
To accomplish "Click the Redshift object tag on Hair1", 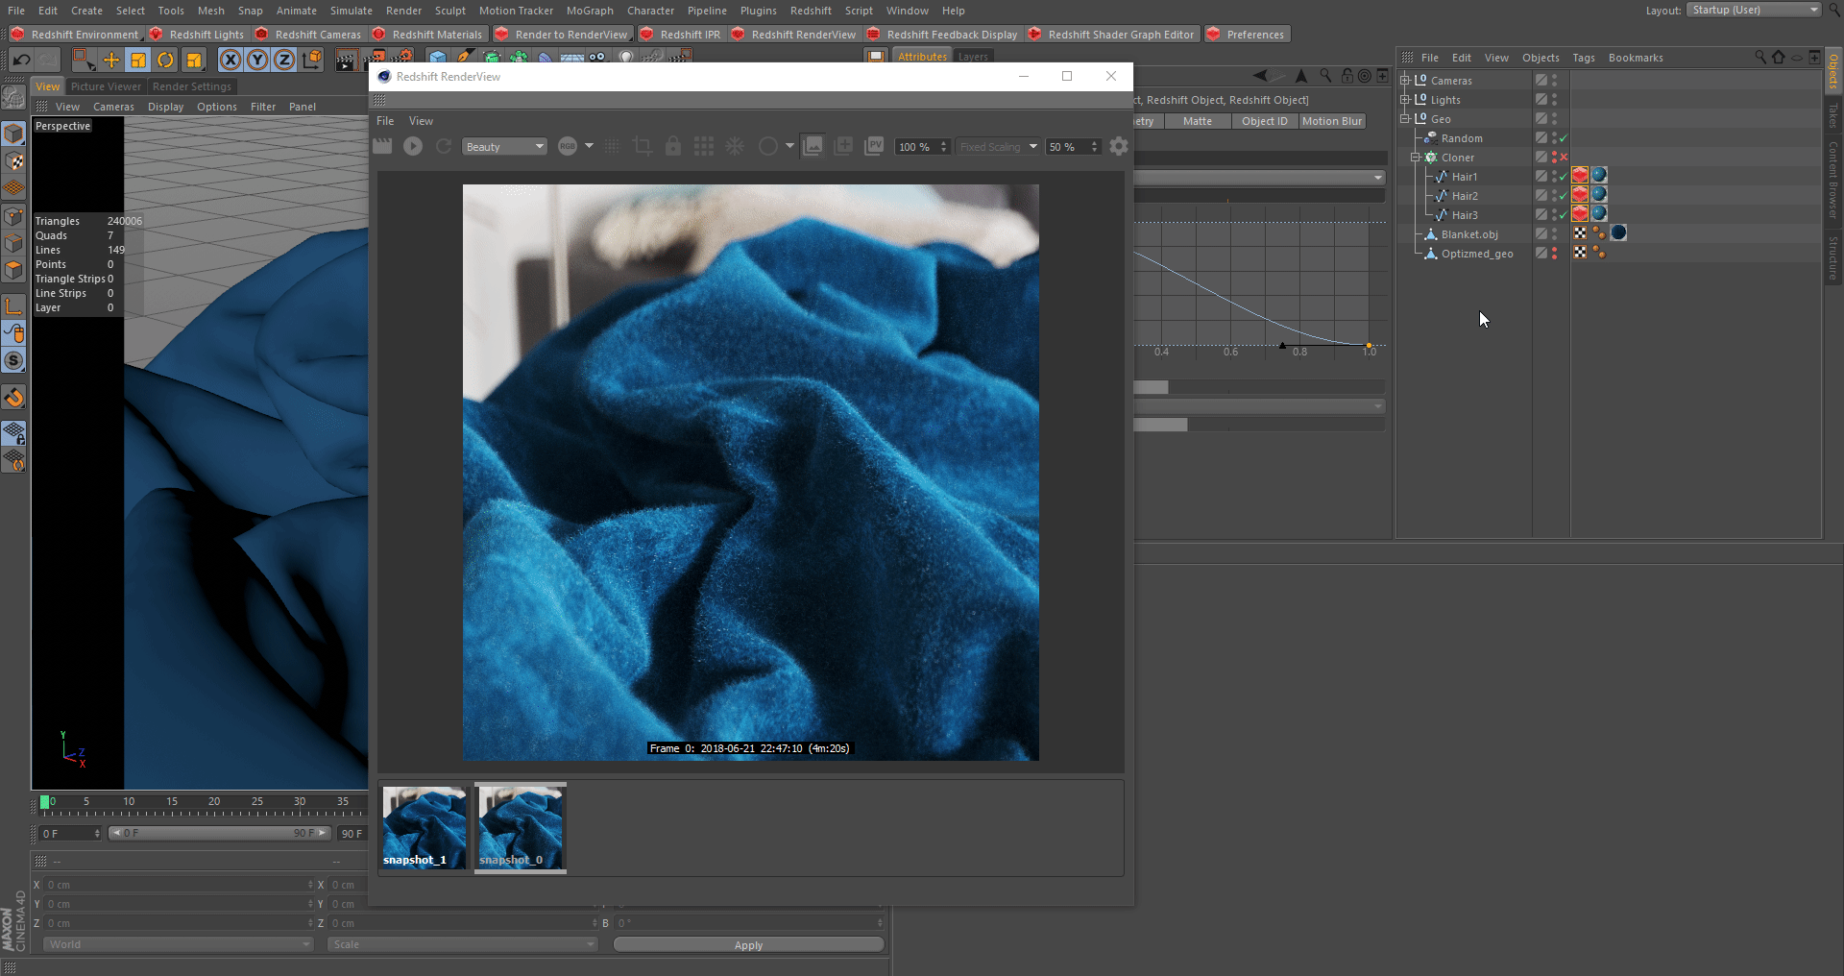I will click(1580, 176).
